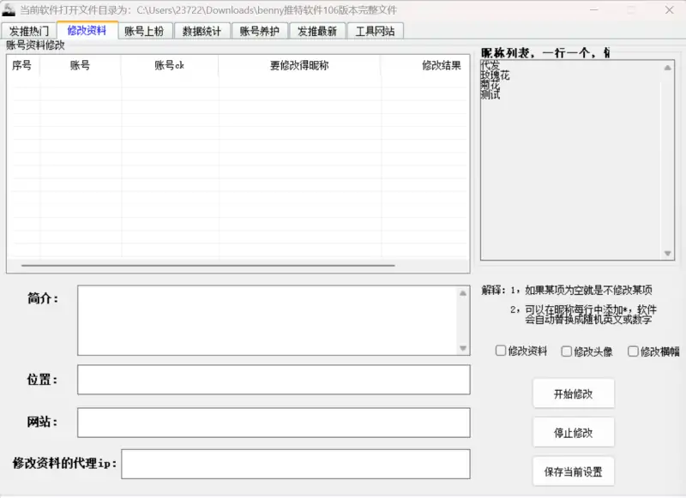686x498 pixels.
Task: Check the 修改横幅 option
Action: click(633, 351)
